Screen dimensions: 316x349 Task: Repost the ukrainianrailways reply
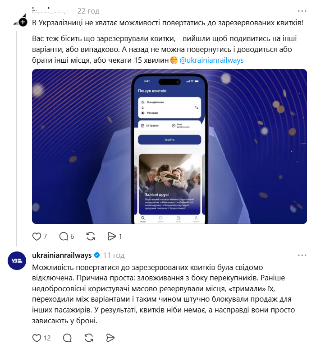89,338
